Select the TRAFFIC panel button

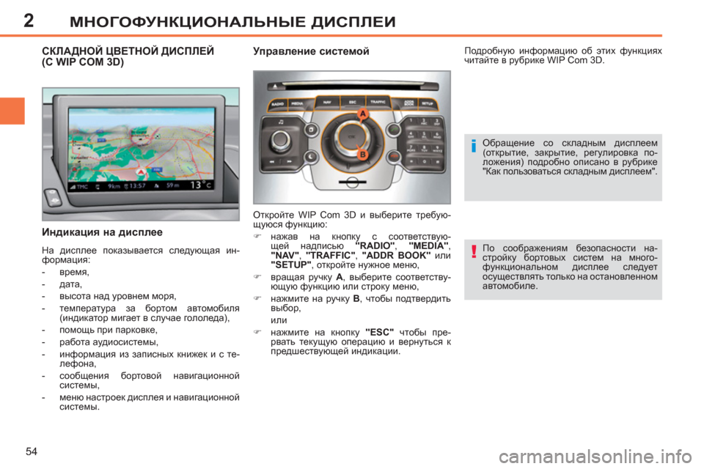(378, 103)
